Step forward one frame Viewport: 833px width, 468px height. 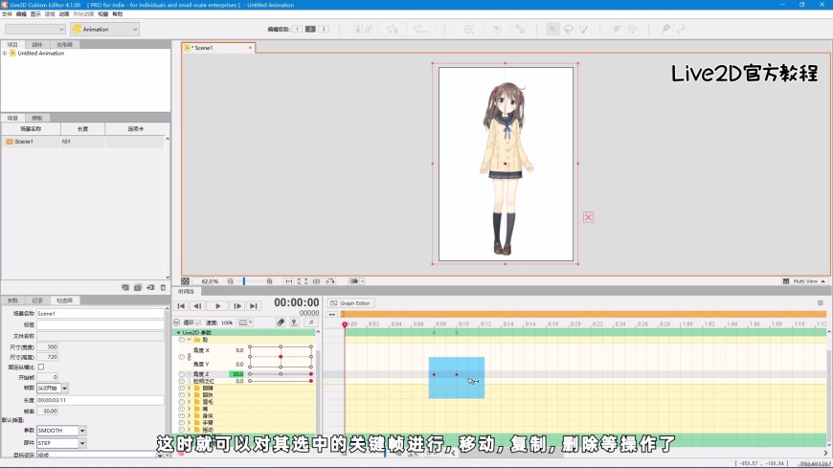coord(237,306)
